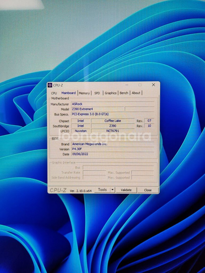
Task: Click chipset revision value 07
Action: tap(150, 120)
